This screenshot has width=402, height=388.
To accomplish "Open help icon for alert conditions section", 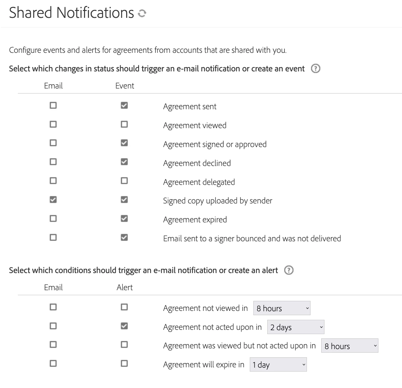I will [289, 270].
